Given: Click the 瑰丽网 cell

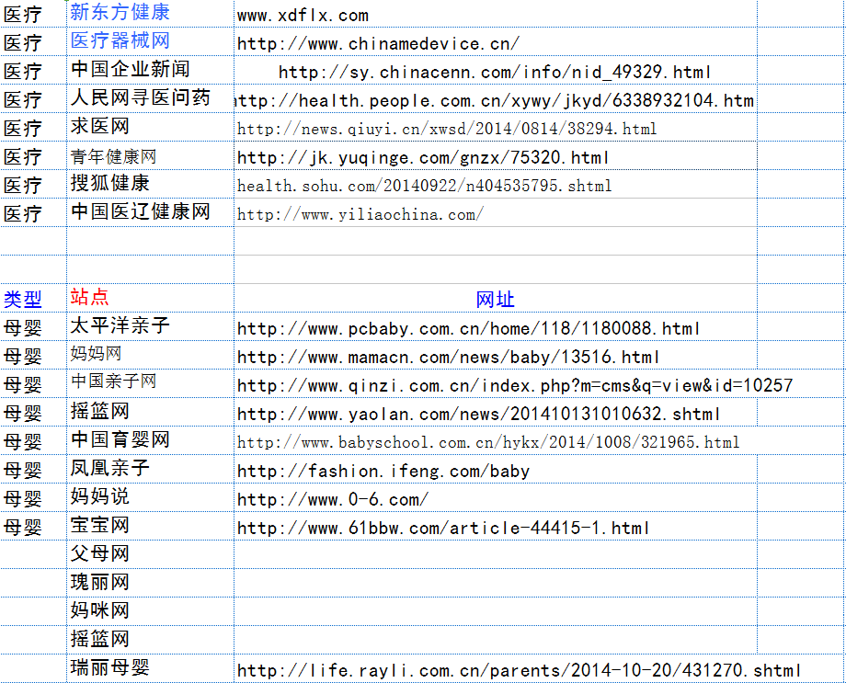Looking at the screenshot, I should click(x=150, y=583).
